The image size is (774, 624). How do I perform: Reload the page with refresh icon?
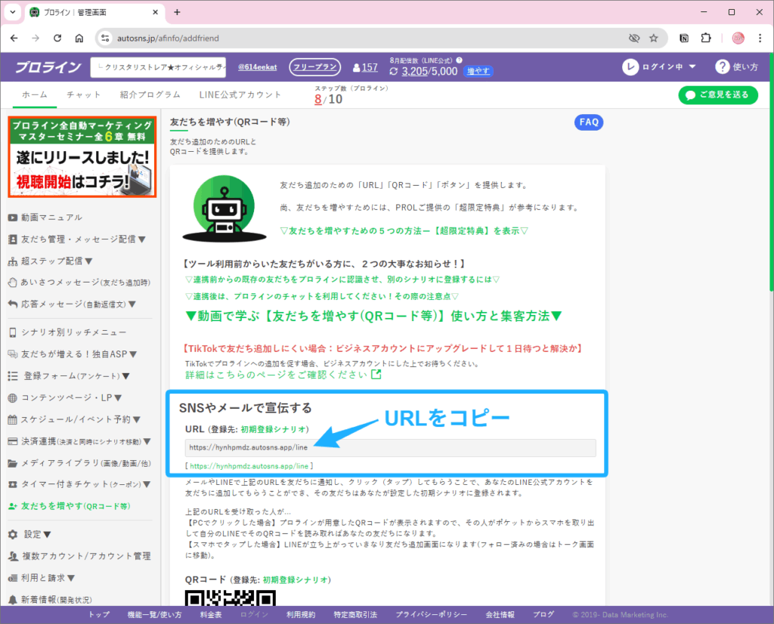coord(57,38)
